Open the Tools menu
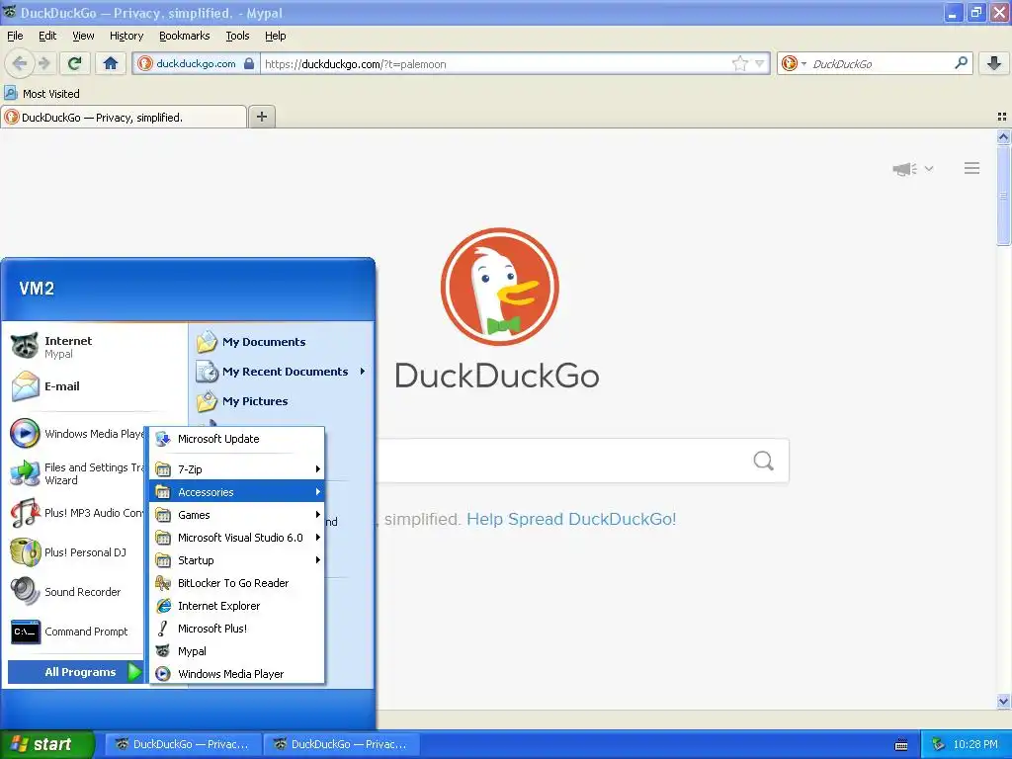This screenshot has width=1012, height=759. tap(237, 36)
